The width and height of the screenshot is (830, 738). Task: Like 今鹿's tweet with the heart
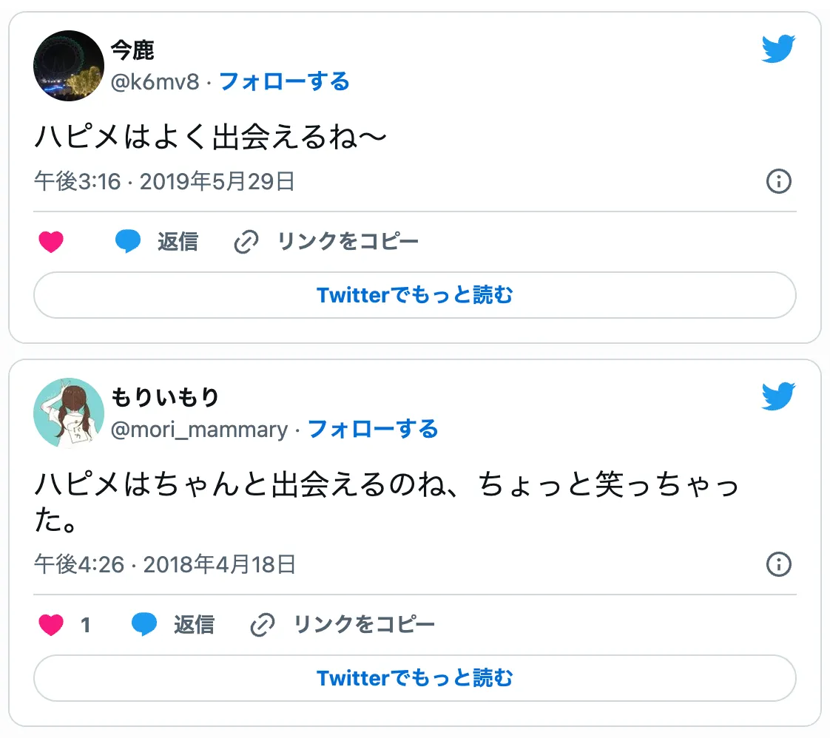(52, 241)
